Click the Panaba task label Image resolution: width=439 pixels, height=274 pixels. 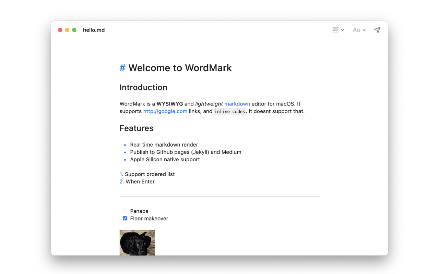point(139,211)
